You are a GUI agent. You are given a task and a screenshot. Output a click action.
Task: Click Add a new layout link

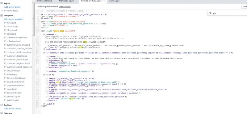point(12,7)
